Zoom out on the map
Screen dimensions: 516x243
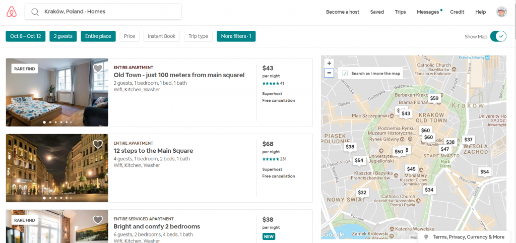329,73
